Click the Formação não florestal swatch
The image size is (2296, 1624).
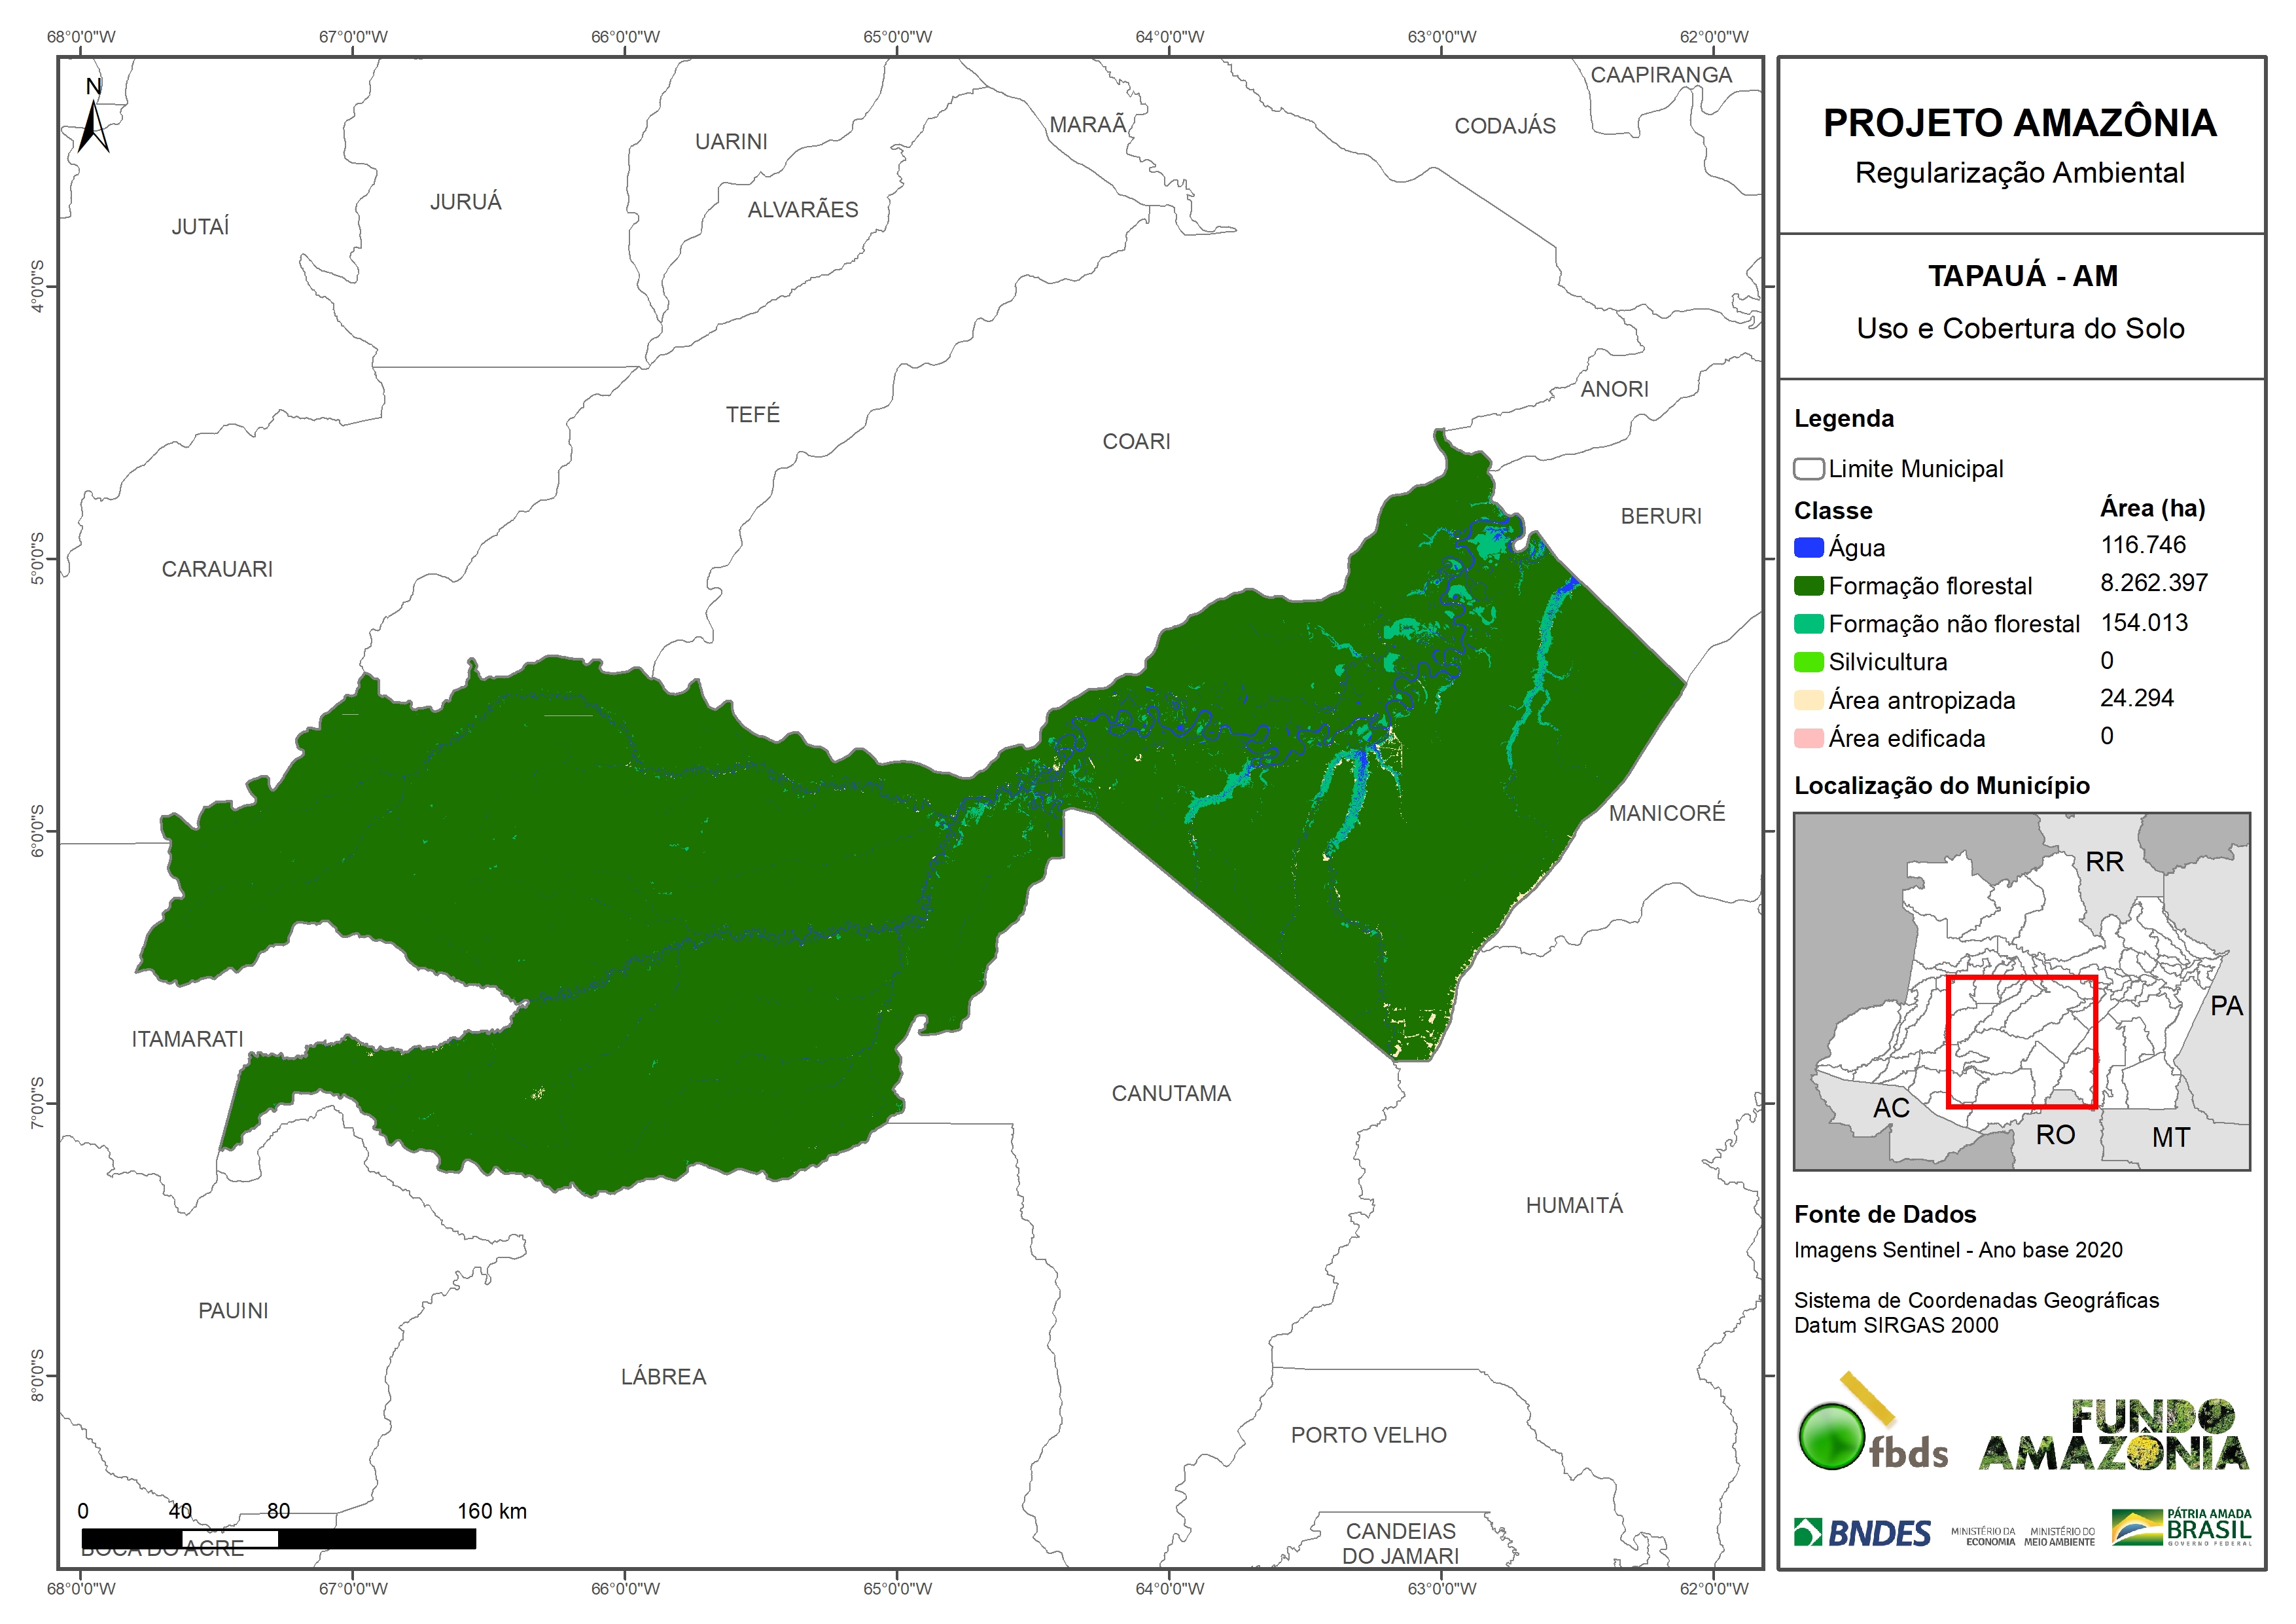click(x=1808, y=624)
